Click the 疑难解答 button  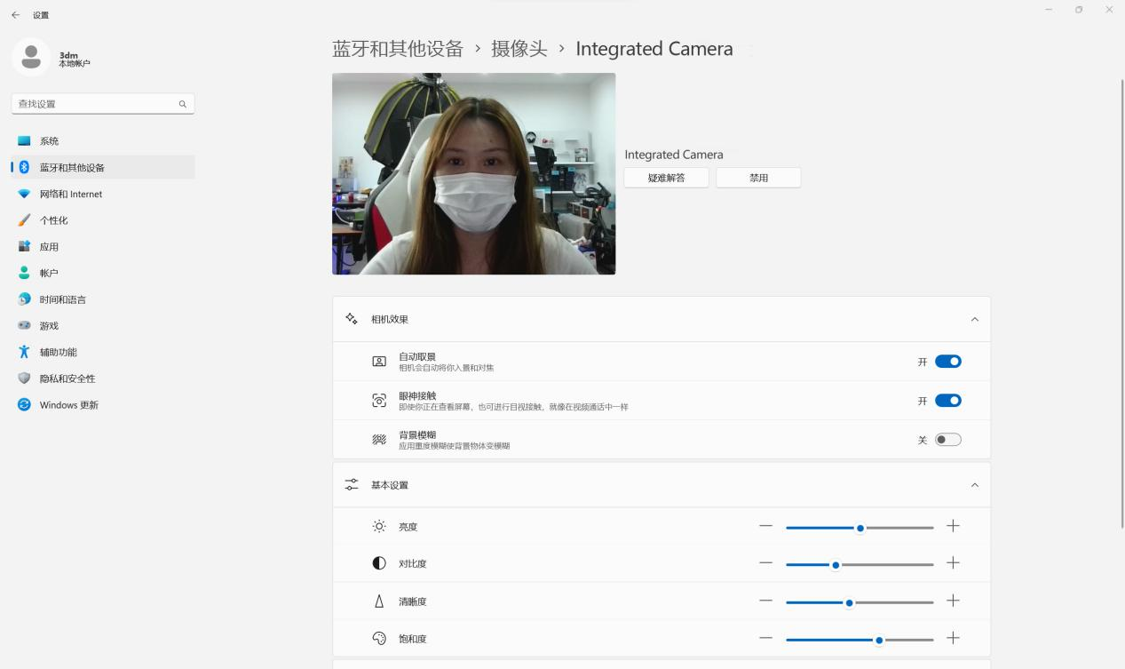666,178
